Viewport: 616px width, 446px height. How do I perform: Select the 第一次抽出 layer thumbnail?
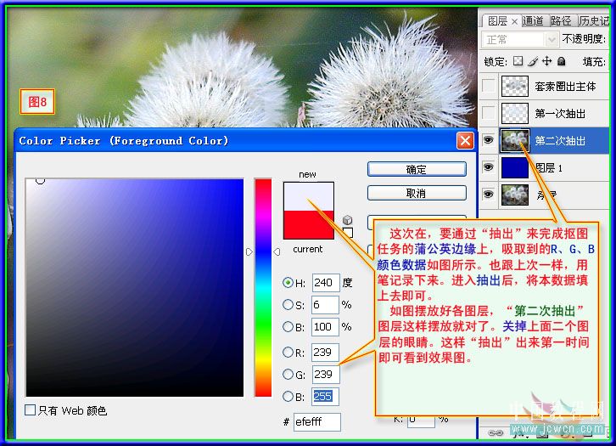point(515,113)
